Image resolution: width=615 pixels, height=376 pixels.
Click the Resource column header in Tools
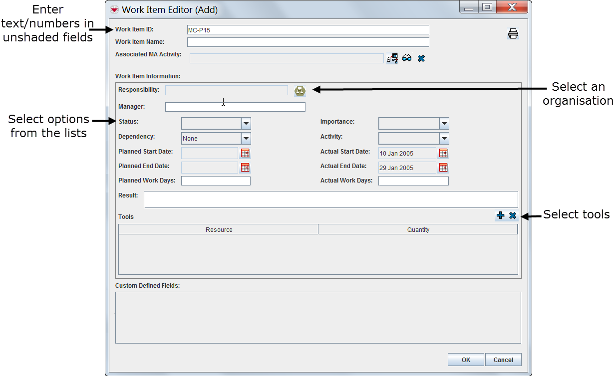pyautogui.click(x=219, y=229)
